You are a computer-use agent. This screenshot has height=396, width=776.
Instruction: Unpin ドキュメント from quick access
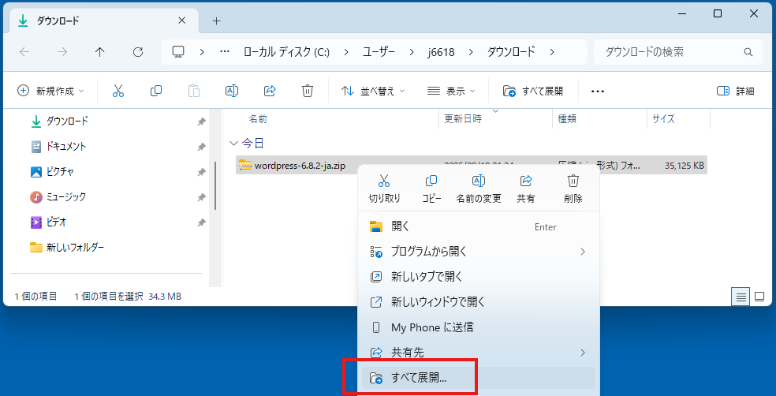pos(201,147)
